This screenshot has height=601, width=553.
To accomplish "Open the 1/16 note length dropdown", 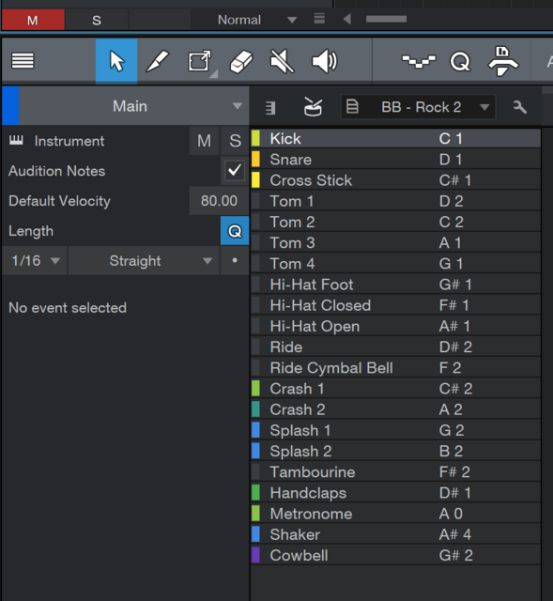I will click(x=35, y=261).
